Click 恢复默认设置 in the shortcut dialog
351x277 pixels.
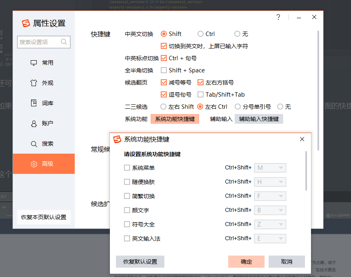(140, 262)
